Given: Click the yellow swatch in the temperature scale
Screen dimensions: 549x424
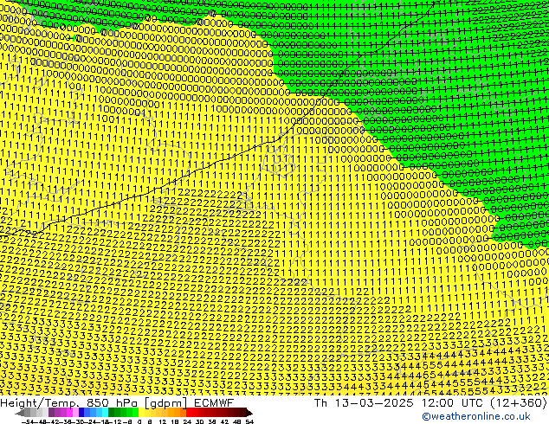Looking at the screenshot, I should pyautogui.click(x=141, y=413).
